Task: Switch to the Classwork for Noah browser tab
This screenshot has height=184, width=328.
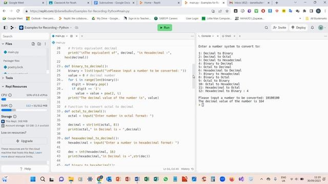Action: pos(69,3)
